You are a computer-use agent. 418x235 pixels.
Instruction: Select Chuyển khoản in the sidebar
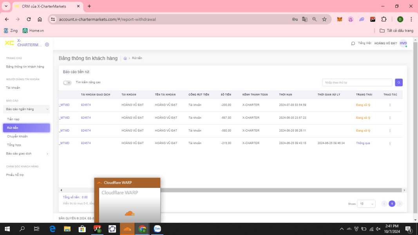(17, 136)
